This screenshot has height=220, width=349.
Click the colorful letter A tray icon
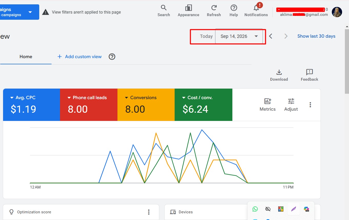tap(281, 209)
